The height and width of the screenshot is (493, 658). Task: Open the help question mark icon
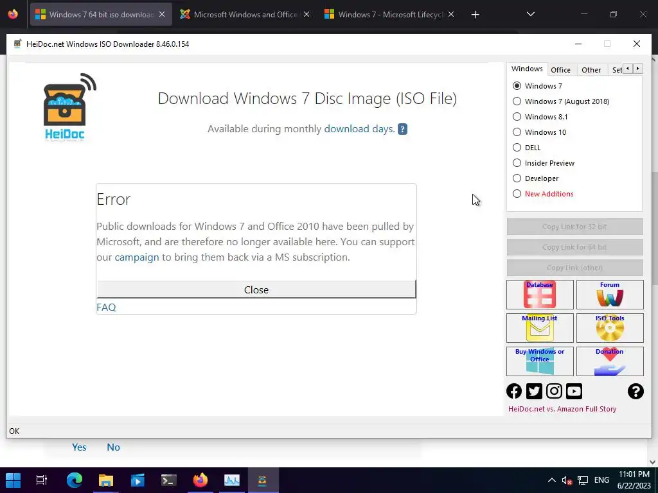(x=636, y=391)
